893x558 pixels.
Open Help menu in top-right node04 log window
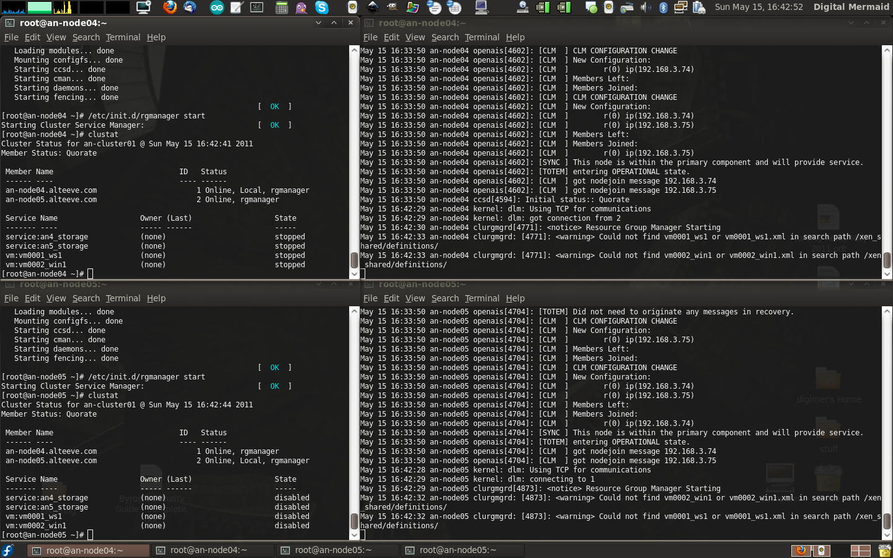(x=515, y=37)
